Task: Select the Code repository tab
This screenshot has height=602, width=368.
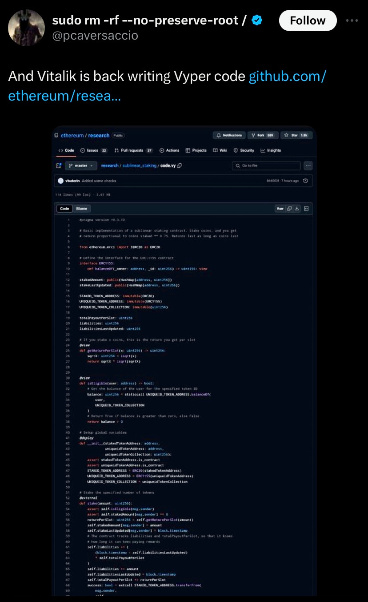Action: pyautogui.click(x=66, y=150)
